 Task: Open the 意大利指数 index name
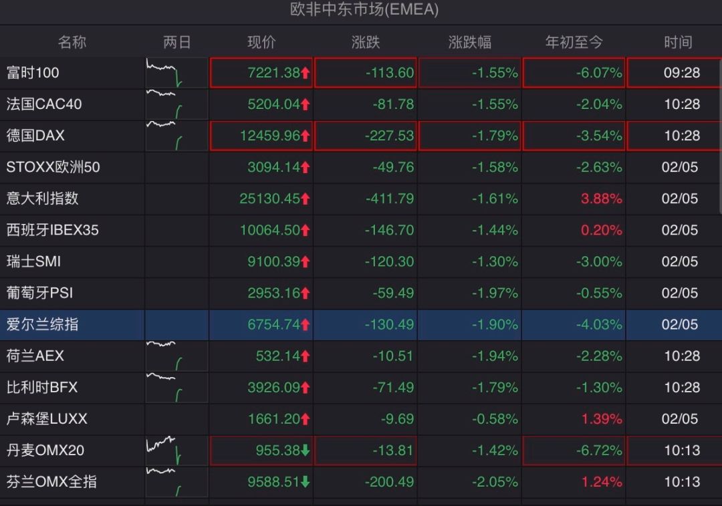tap(42, 199)
